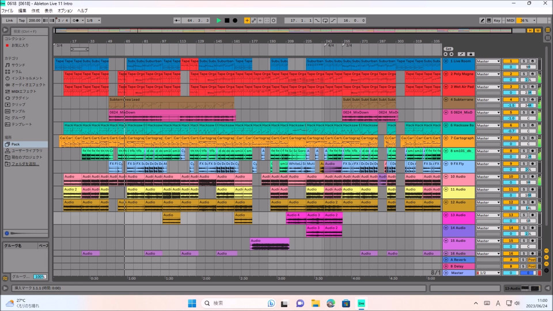Open File Explorer from the taskbar
The image size is (553, 311).
click(315, 304)
